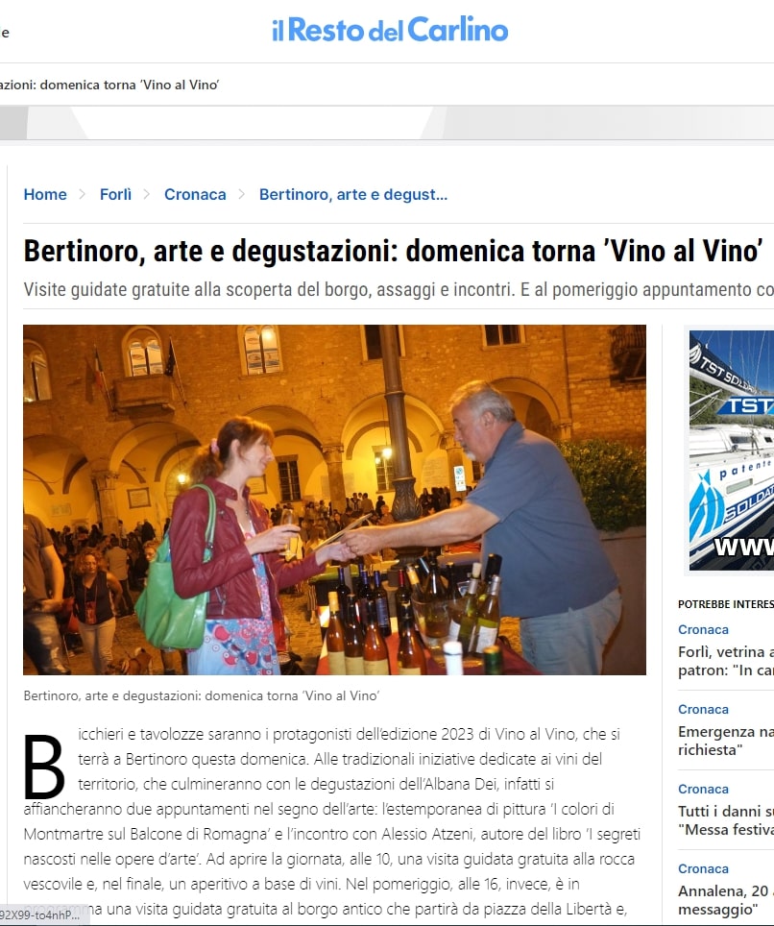774x926 pixels.
Task: Open Cronaca tag above 'Annalena, 20' story
Action: [703, 868]
